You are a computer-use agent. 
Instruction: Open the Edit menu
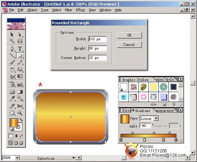point(21,10)
